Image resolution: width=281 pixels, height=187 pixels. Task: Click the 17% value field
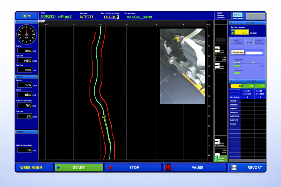tap(24, 85)
